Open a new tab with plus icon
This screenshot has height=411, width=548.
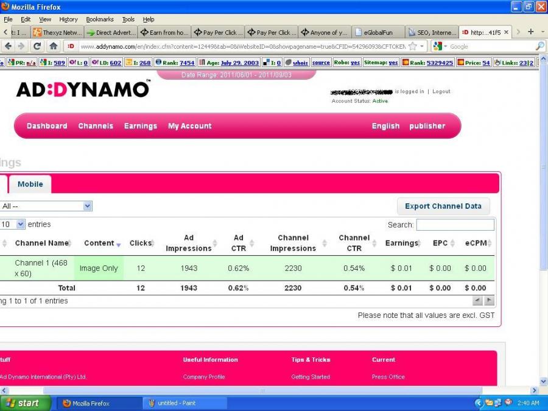coord(531,32)
